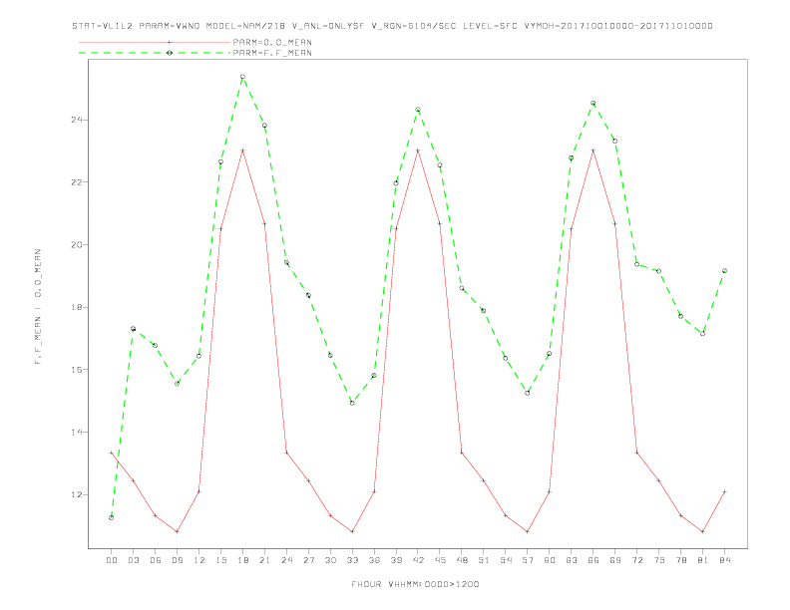This screenshot has height=610, width=790.
Task: Click x-axis forecast hour label 81
Action: [703, 560]
